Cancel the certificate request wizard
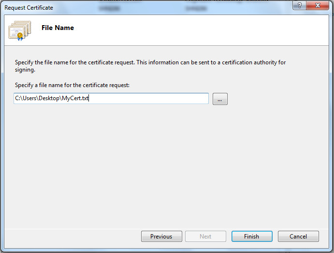Screen dimensions: 334x253 coord(298,237)
